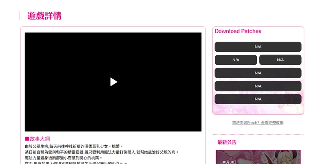Viewport: 318px width, 164px height.
Task: Select the story line starting 某日被自稱為愛與和平
Action: 102,152
